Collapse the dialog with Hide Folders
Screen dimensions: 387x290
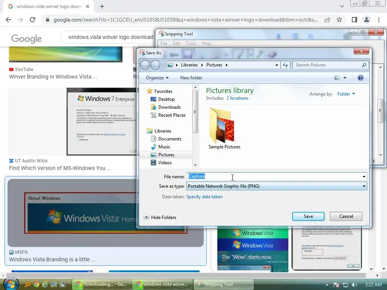click(160, 217)
